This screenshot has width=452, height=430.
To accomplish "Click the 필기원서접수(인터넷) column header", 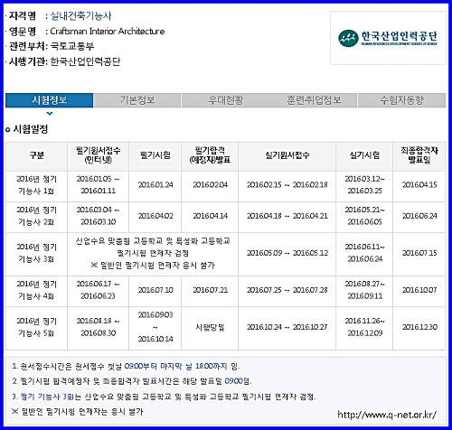I will (x=99, y=155).
